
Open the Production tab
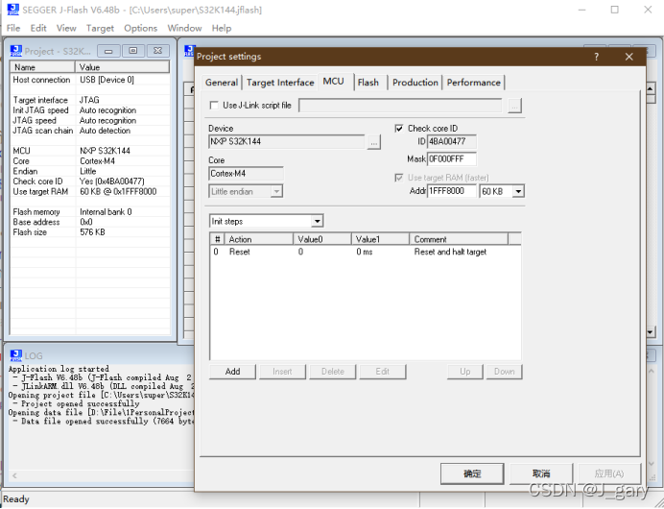pyautogui.click(x=415, y=83)
